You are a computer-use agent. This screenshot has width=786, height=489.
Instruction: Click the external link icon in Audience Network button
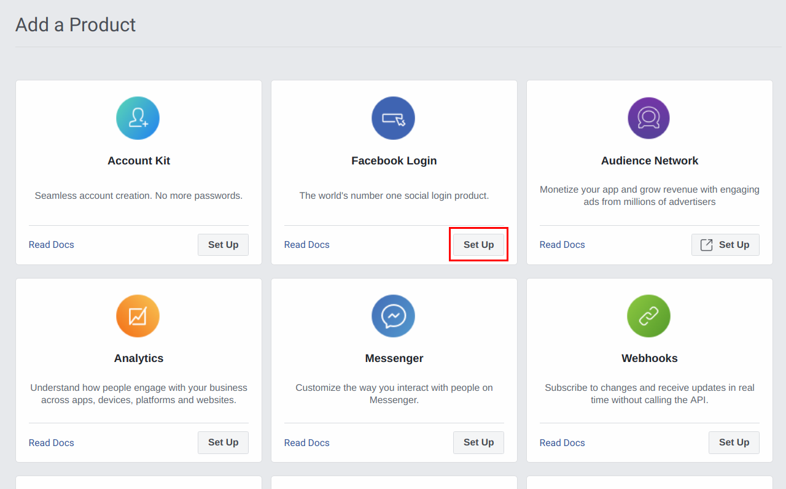coord(707,245)
